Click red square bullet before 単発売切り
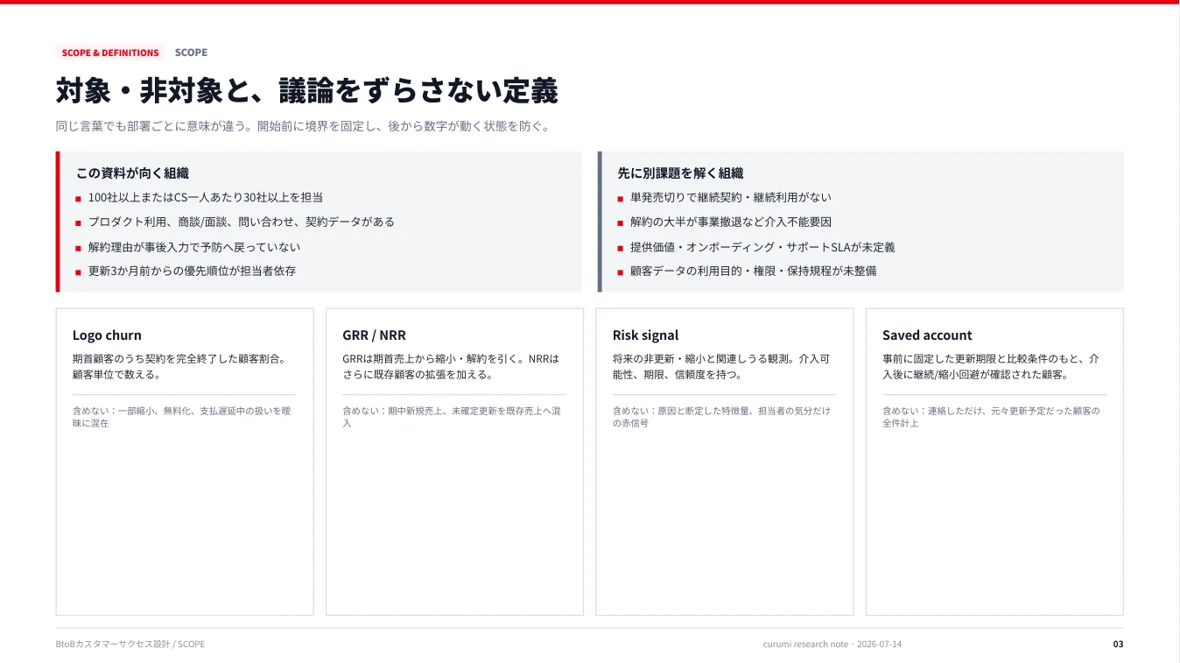 click(x=620, y=199)
